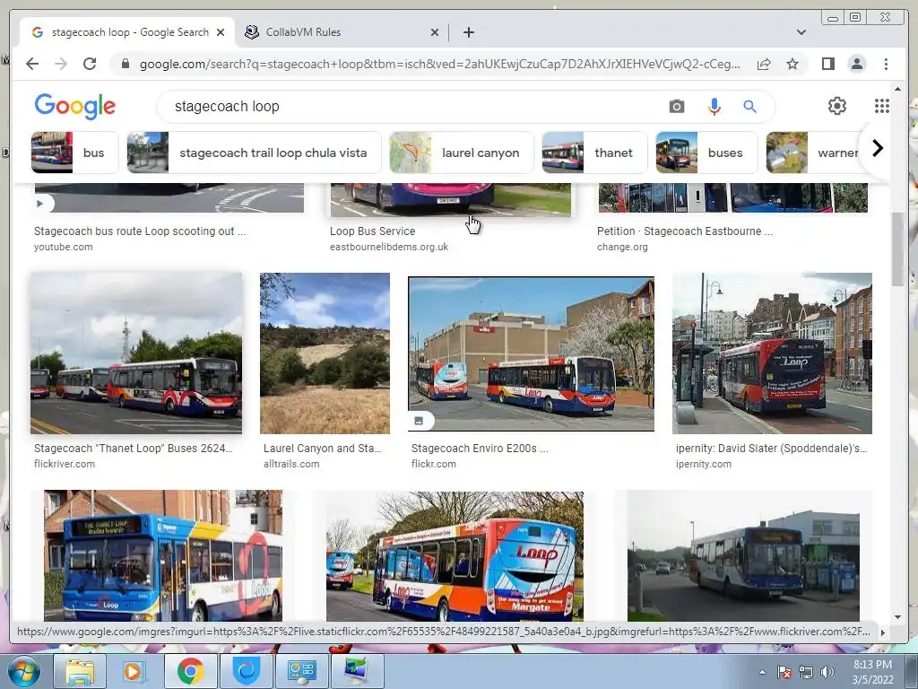Click the address bar URL
The height and width of the screenshot is (689, 918).
click(x=439, y=64)
